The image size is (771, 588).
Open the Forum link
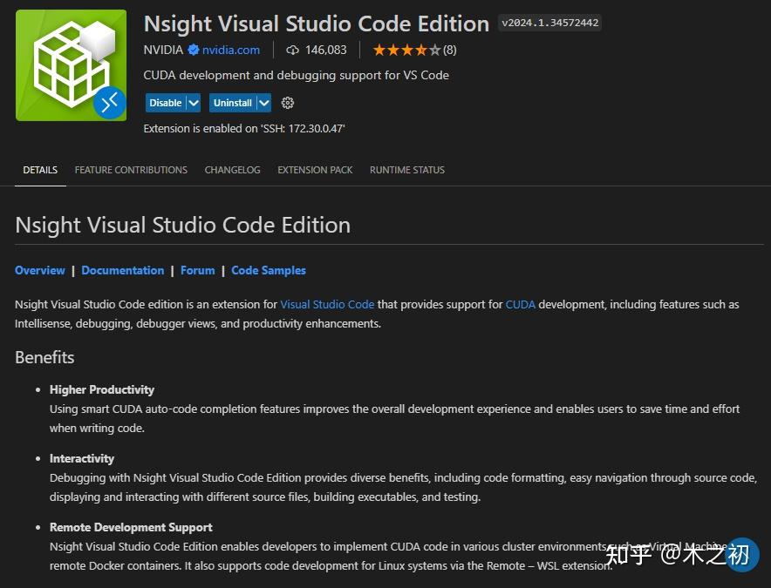(x=197, y=270)
